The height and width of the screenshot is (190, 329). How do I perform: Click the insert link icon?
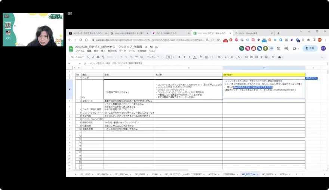pos(246,57)
